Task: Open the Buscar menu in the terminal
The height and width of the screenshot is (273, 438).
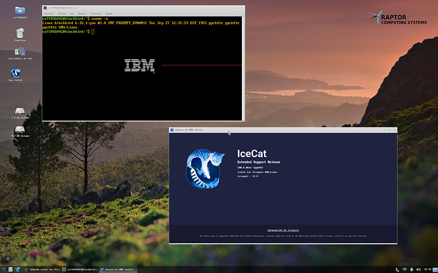Action: [82, 13]
